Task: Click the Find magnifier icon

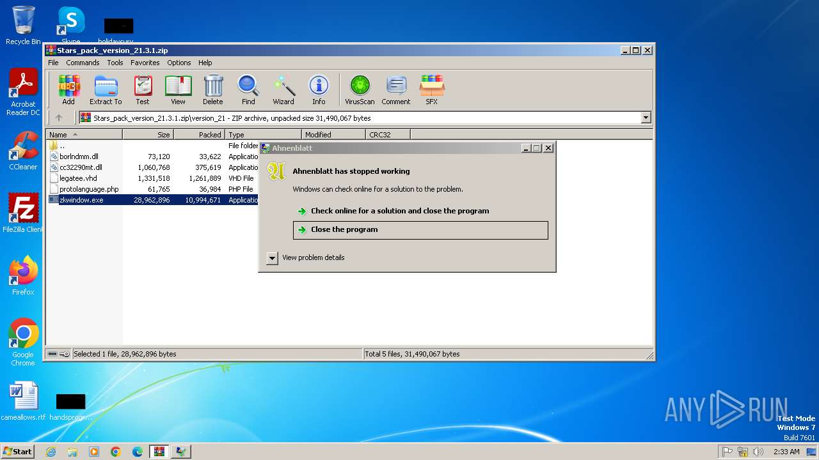Action: point(248,89)
